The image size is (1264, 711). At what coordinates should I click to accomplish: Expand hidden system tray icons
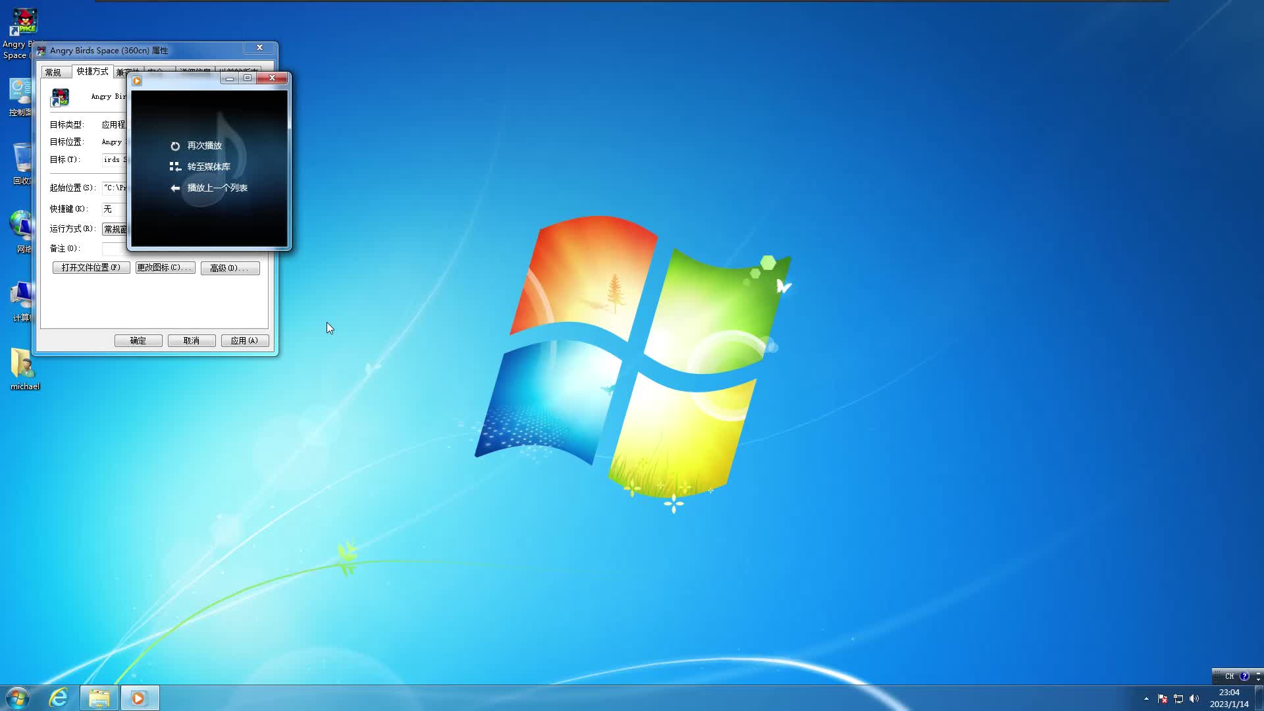pyautogui.click(x=1145, y=698)
